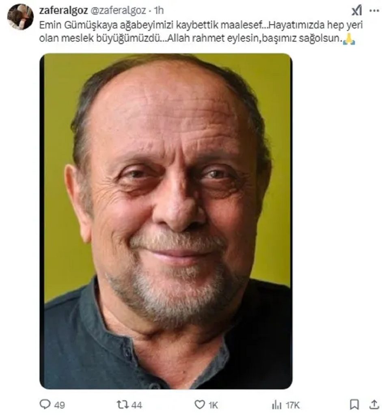Bookmark this post
This screenshot has width=382, height=415.
pos(354,404)
